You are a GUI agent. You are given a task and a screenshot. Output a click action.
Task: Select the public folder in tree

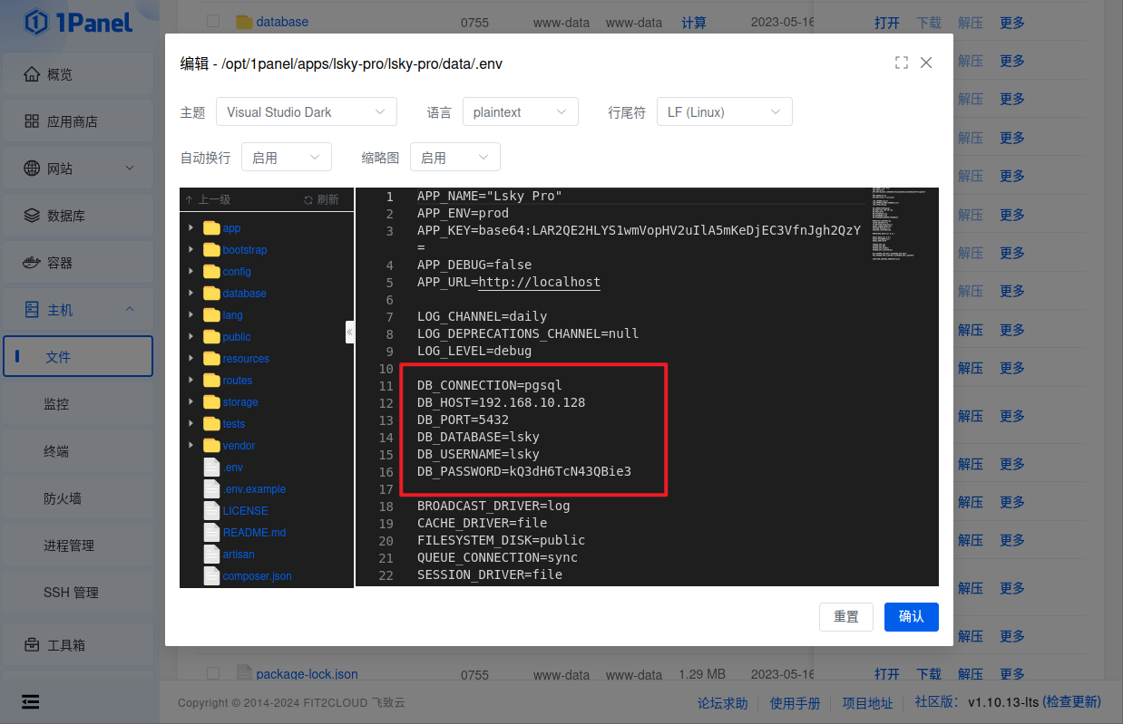pos(236,337)
